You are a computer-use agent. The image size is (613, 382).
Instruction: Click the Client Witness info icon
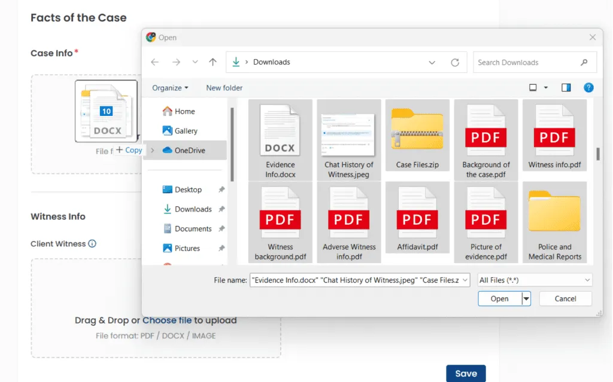pos(92,244)
